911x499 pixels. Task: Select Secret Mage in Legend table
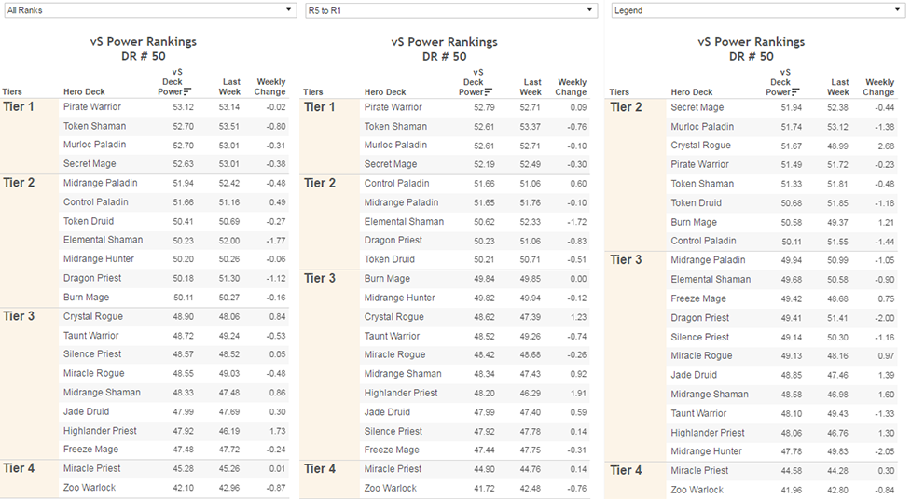click(x=697, y=107)
